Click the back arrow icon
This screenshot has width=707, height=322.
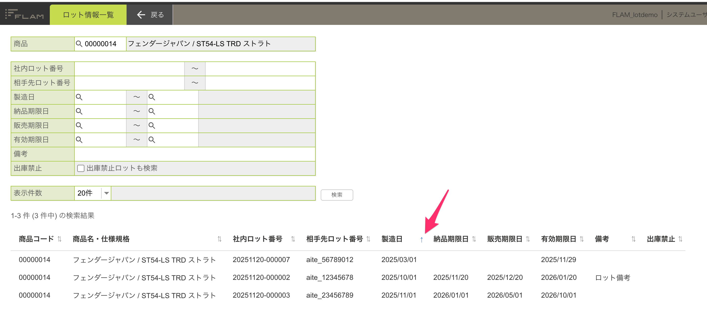(x=141, y=14)
